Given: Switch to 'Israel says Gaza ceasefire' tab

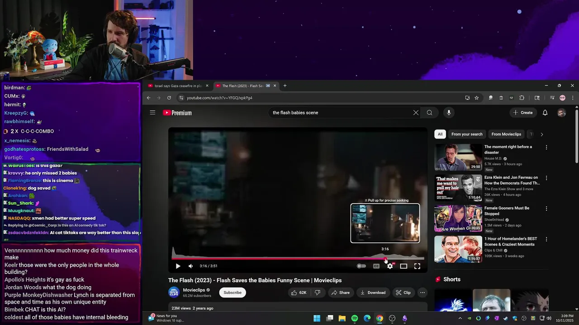Looking at the screenshot, I should 178,86.
